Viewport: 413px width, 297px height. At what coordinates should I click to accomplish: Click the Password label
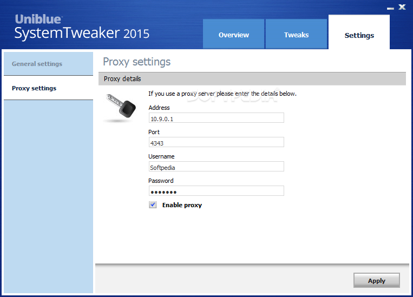click(161, 181)
